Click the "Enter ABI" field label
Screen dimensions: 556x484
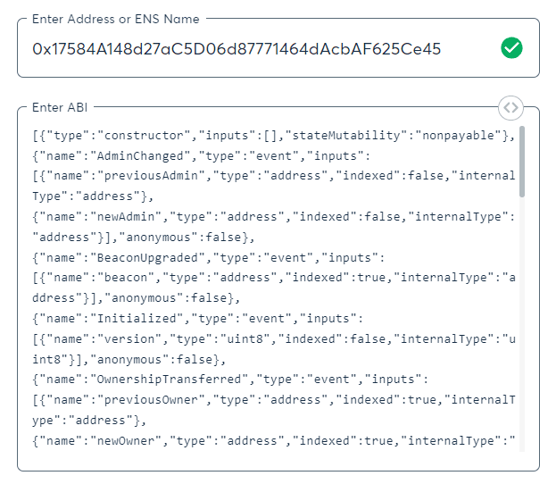click(61, 107)
